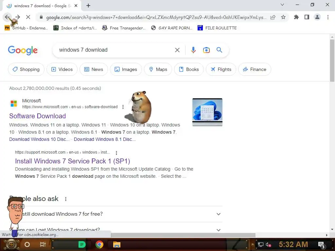Click the Microsoft logo favicon
The height and width of the screenshot is (251, 335).
[x=14, y=104]
